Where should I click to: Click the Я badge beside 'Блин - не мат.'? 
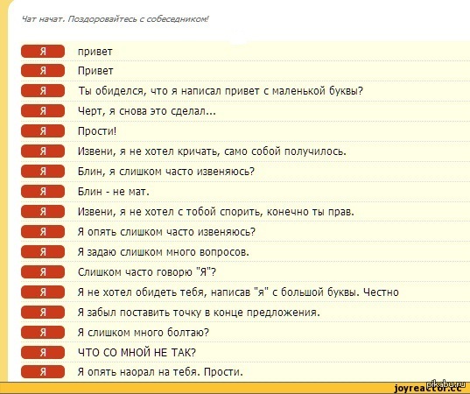tap(43, 191)
